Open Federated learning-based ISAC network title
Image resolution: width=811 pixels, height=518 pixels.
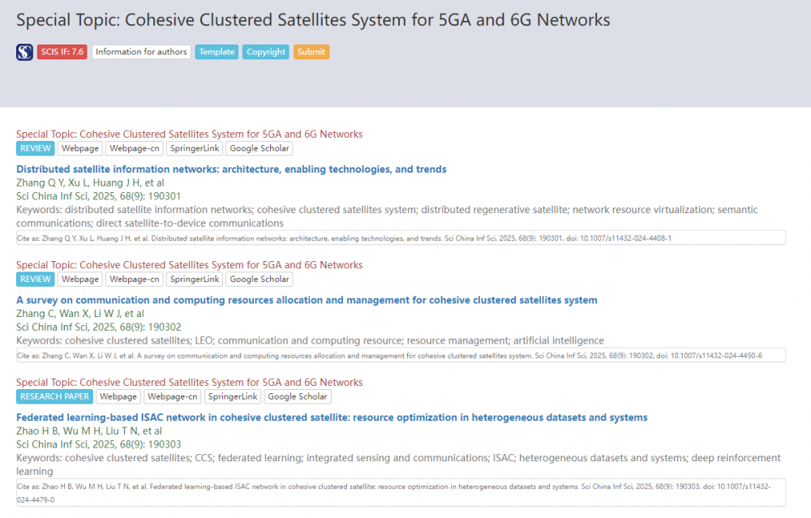point(332,417)
